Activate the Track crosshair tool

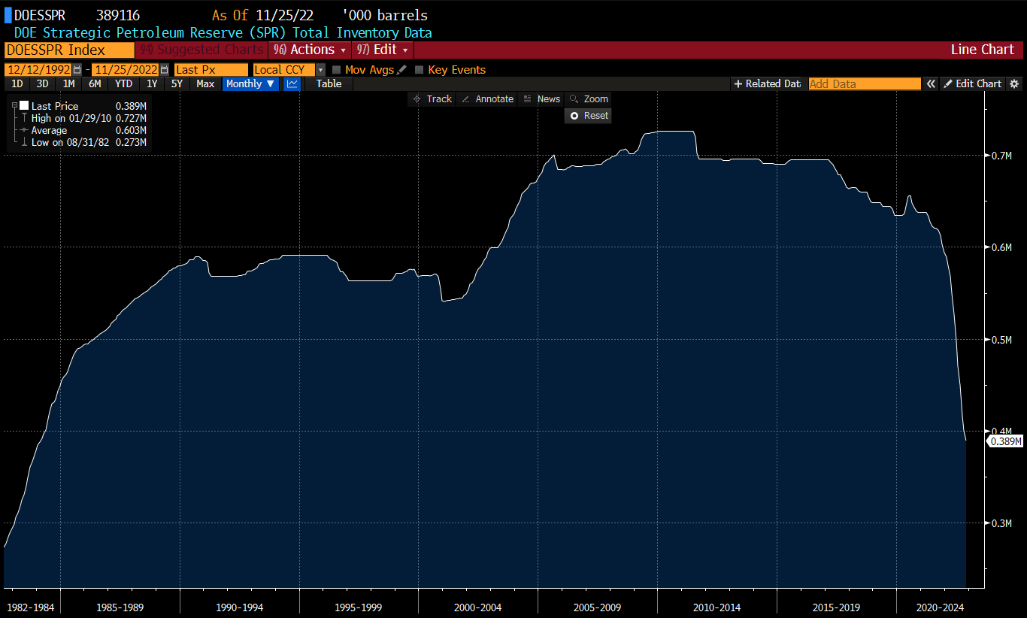[432, 99]
